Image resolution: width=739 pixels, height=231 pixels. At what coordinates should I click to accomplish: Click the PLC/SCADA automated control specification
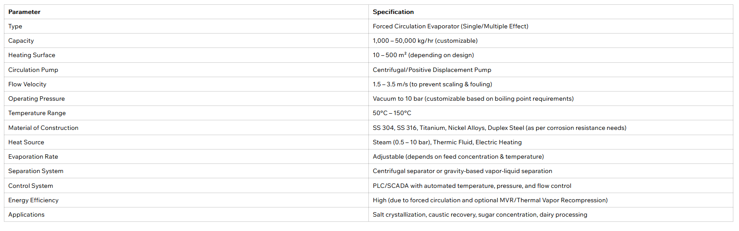pos(472,186)
